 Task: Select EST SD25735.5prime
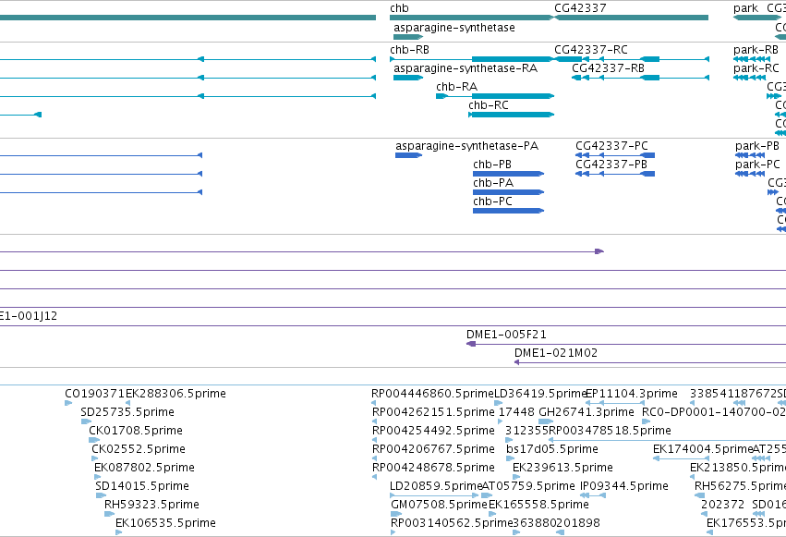click(86, 421)
